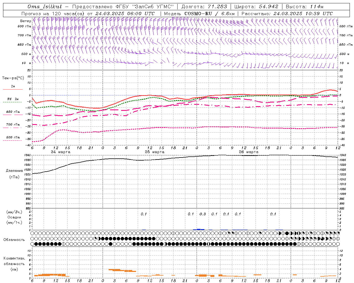Click the Широта: 54.942 value

click(256, 7)
